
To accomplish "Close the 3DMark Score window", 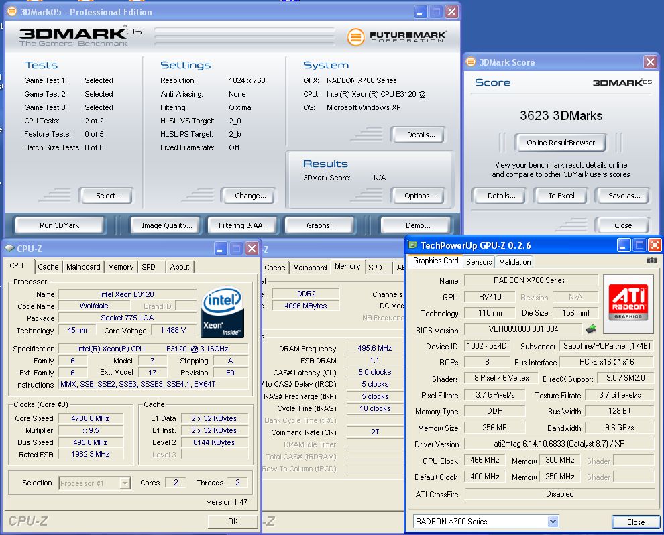I will (650, 62).
